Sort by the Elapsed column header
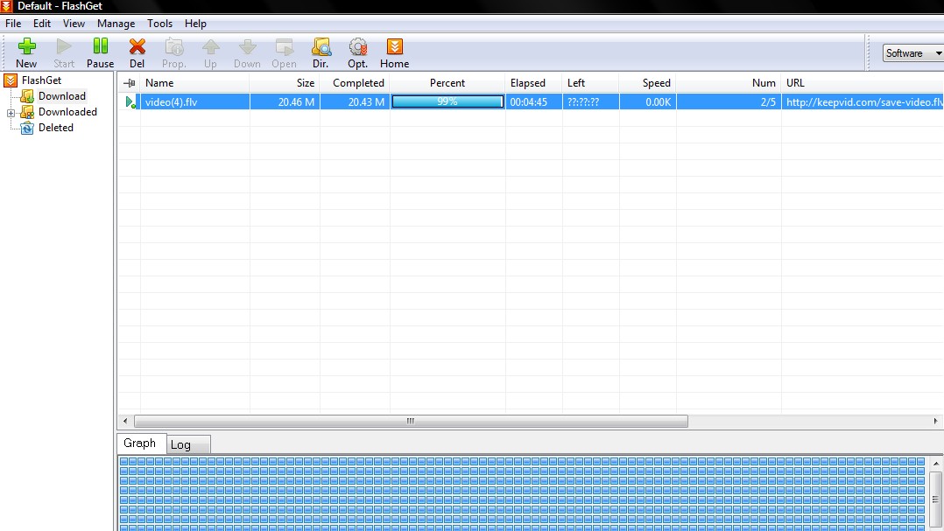The image size is (944, 531). pos(534,83)
